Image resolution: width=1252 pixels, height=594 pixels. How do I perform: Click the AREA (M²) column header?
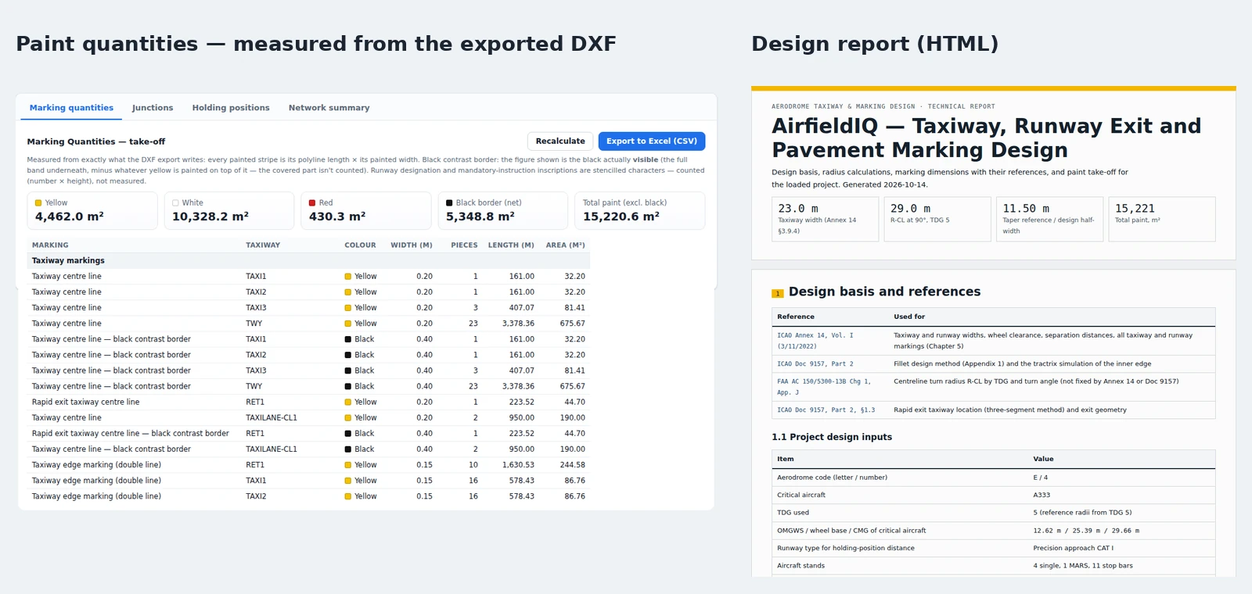[x=566, y=245]
